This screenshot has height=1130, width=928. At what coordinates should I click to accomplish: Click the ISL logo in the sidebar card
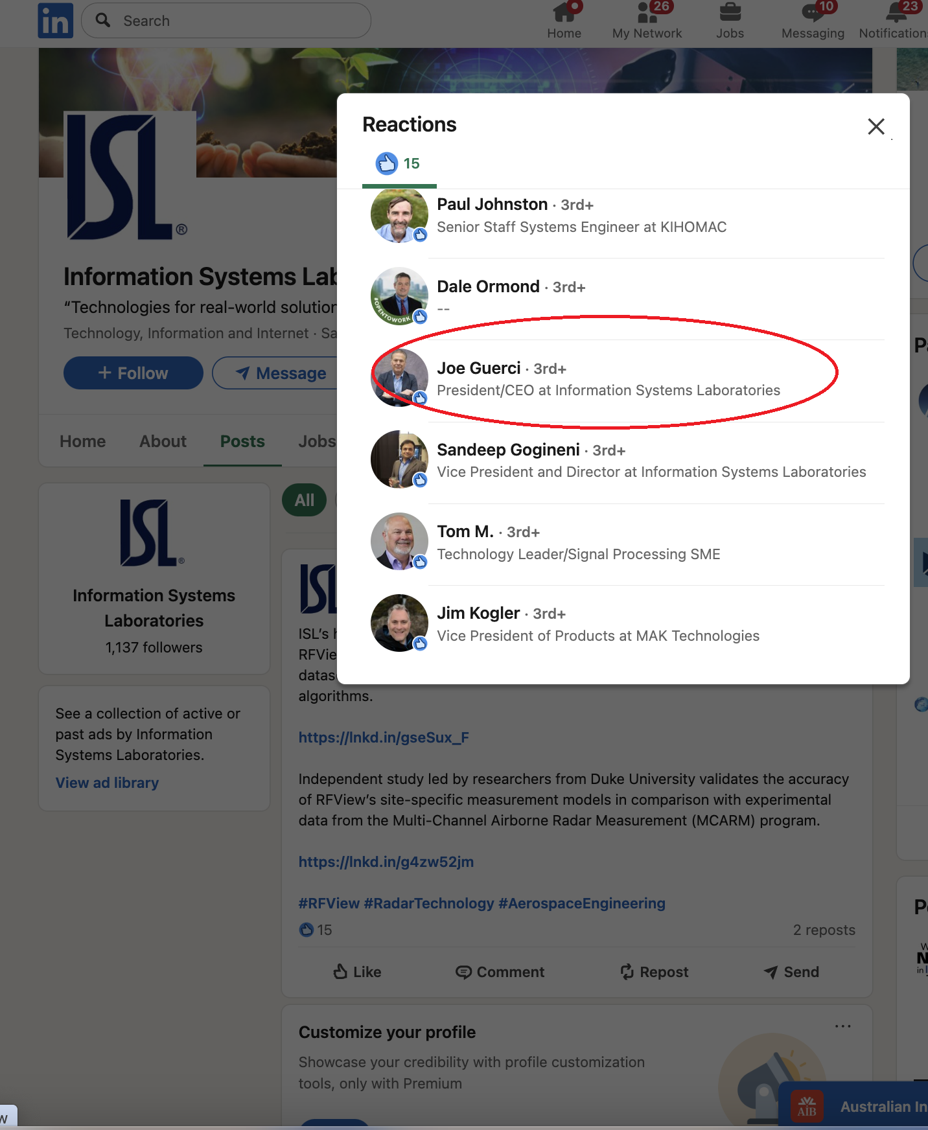(153, 533)
